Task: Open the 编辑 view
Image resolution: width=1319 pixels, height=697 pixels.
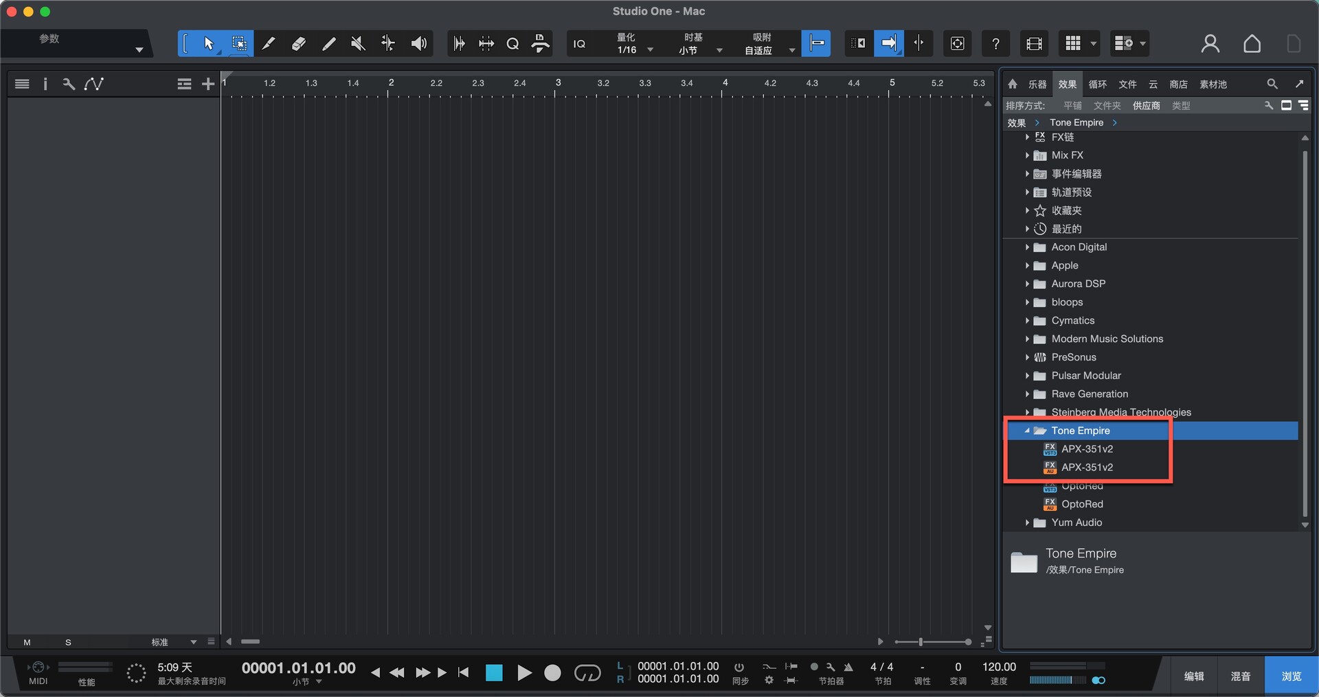Action: click(x=1194, y=676)
